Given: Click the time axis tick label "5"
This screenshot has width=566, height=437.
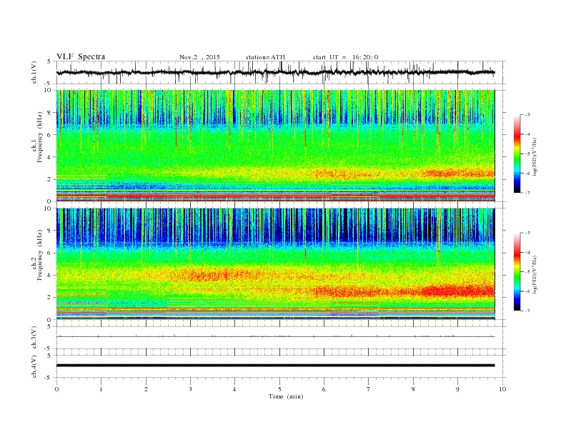Looking at the screenshot, I should pyautogui.click(x=279, y=389).
